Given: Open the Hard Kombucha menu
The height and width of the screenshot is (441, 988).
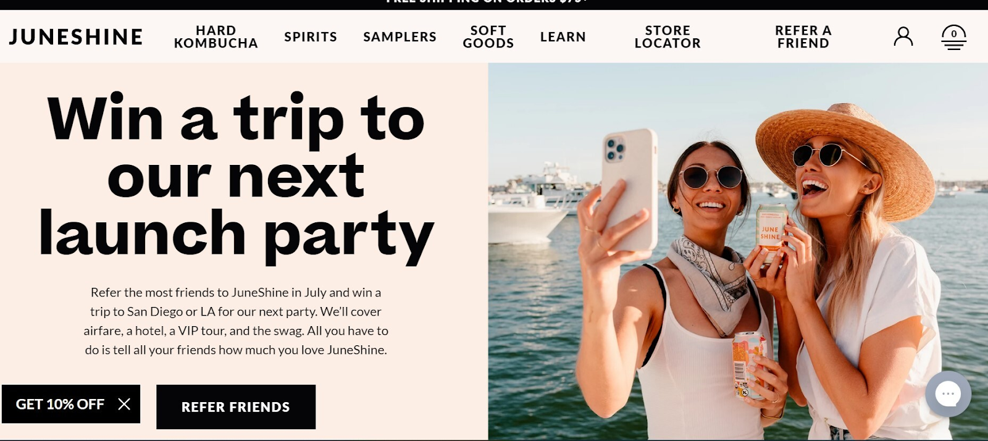Looking at the screenshot, I should [x=216, y=37].
